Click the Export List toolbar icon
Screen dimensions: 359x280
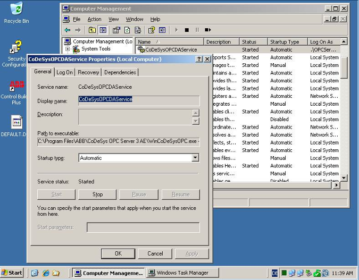pos(138,30)
